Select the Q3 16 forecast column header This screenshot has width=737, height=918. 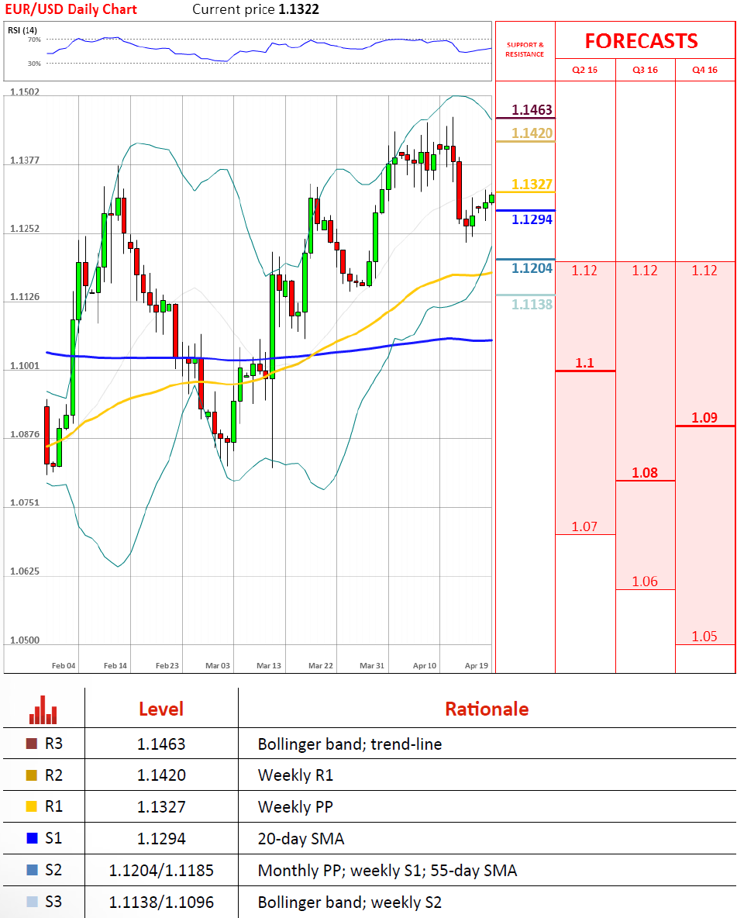pyautogui.click(x=645, y=70)
